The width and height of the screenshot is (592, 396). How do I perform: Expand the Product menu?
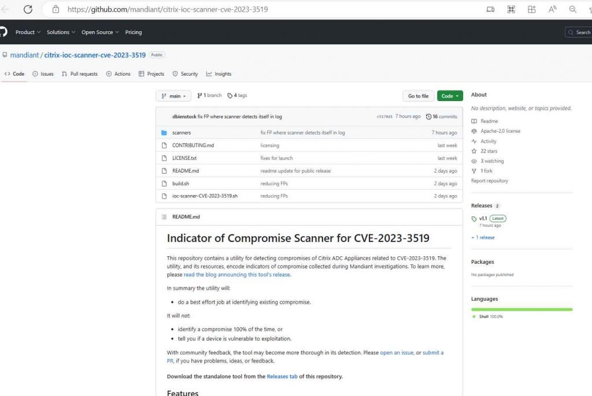(x=28, y=32)
